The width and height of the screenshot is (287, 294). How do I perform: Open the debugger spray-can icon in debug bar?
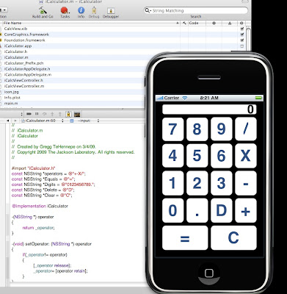point(68,114)
